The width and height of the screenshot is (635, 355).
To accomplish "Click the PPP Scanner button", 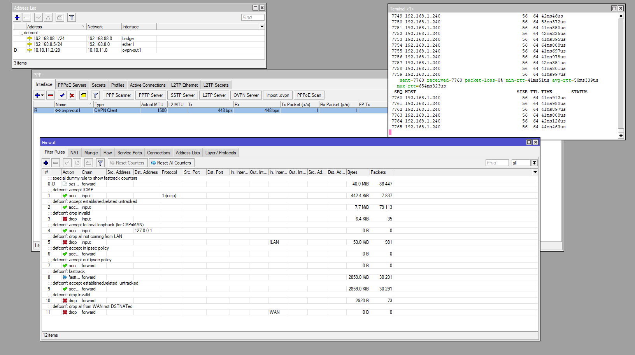I will click(x=119, y=95).
